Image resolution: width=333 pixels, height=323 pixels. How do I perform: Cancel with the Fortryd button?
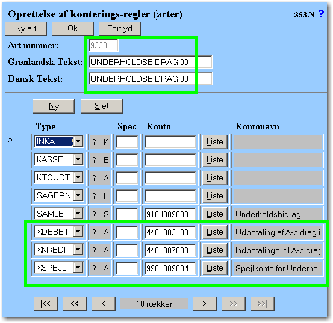[x=120, y=29]
